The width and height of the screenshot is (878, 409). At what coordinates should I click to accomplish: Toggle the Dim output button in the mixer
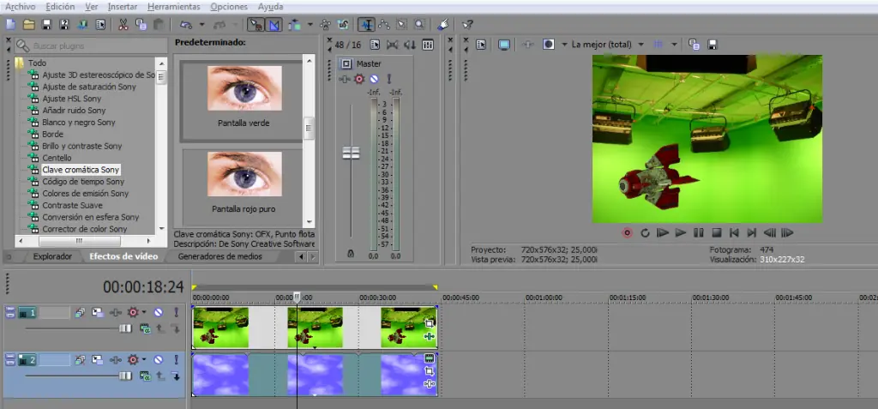click(410, 45)
